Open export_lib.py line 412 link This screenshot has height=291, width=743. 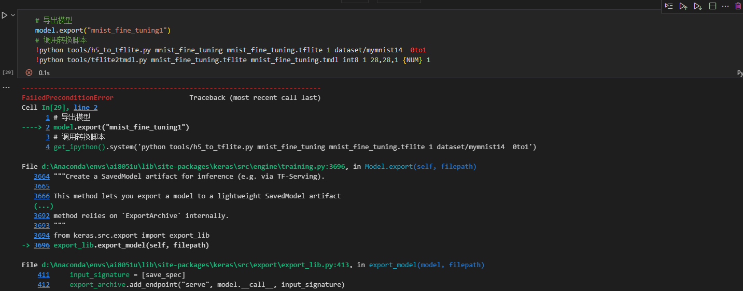click(44, 285)
